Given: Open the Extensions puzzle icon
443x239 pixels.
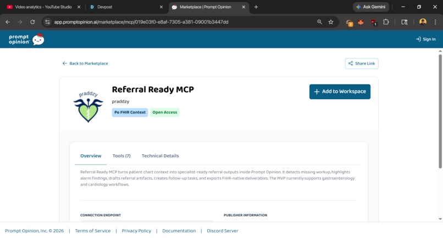Looking at the screenshot, I should click(386, 22).
